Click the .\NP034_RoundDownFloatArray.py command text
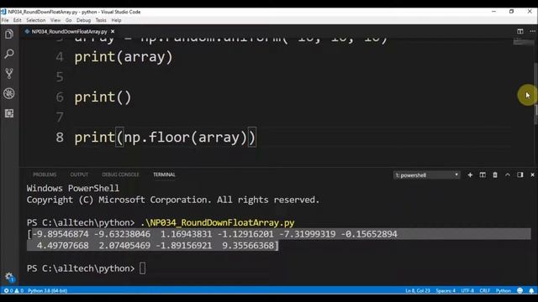 pyautogui.click(x=218, y=222)
